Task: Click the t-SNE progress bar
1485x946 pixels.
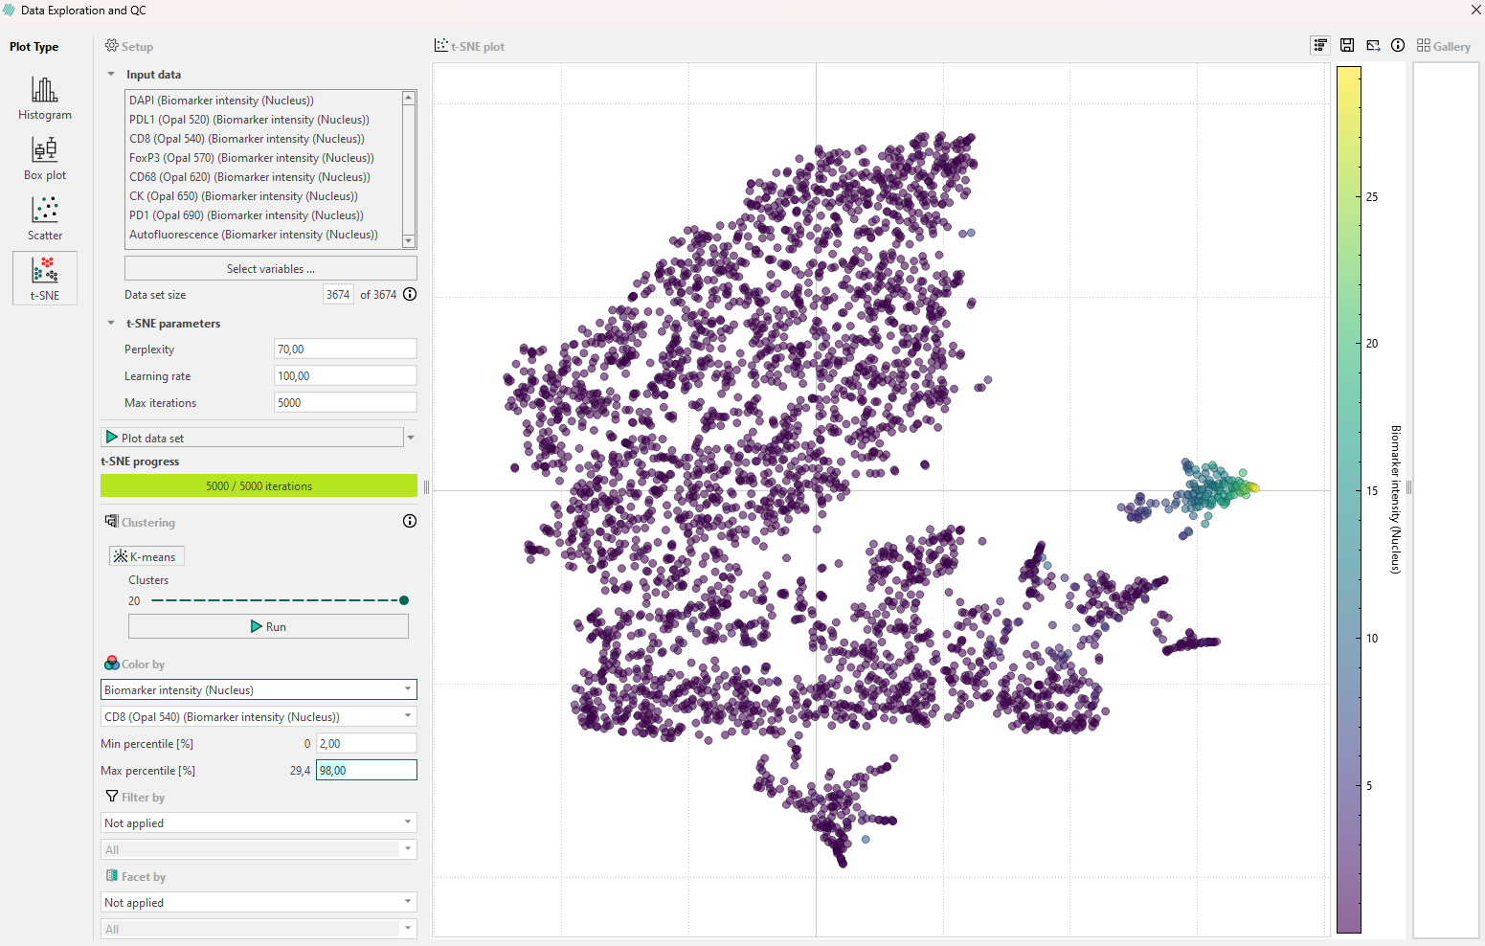Action: point(259,485)
